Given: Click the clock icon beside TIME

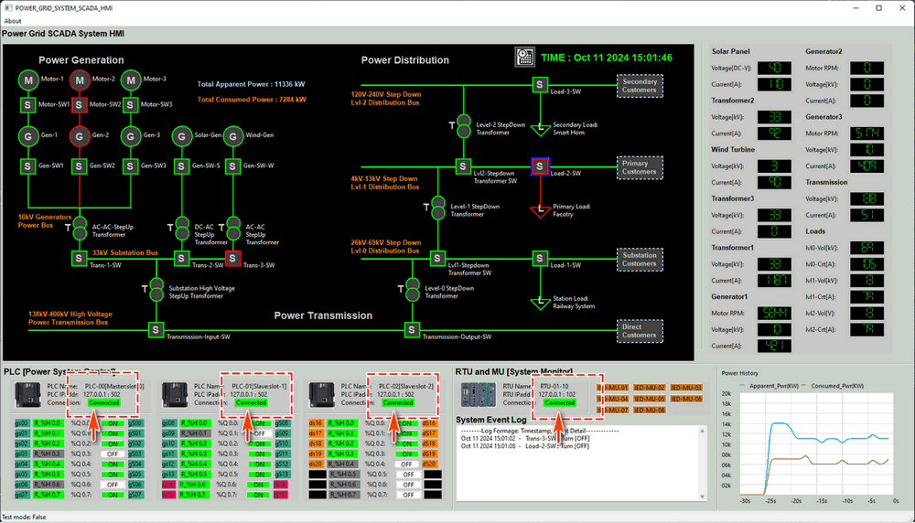Looking at the screenshot, I should pyautogui.click(x=524, y=57).
